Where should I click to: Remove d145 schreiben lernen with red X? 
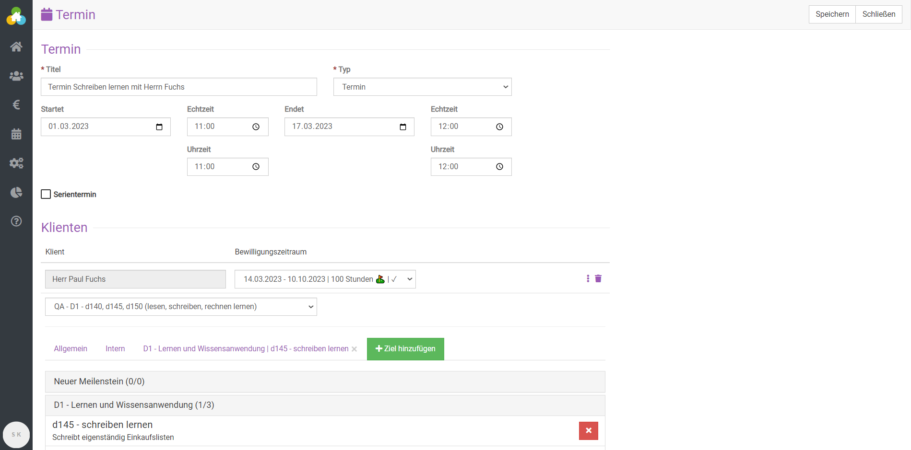(588, 430)
